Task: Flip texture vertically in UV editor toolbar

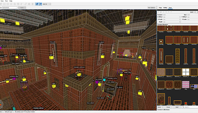Action: [x=166, y=12]
